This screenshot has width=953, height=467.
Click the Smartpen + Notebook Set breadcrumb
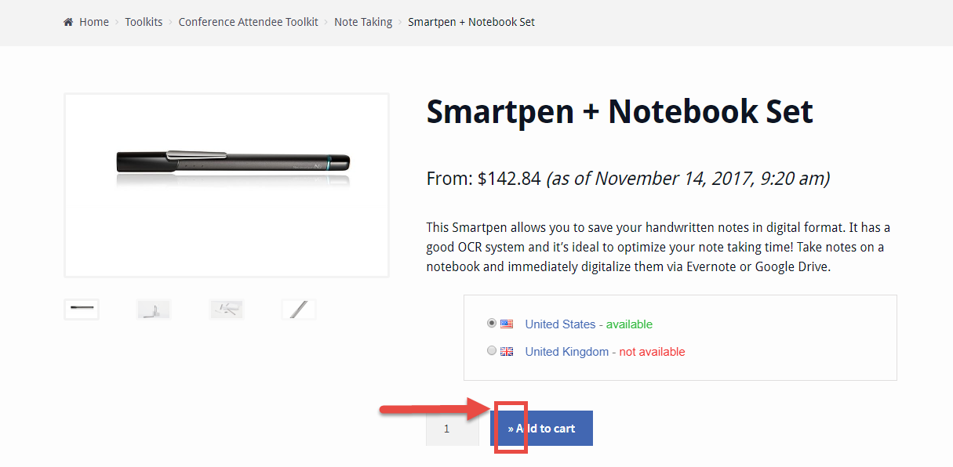click(471, 21)
